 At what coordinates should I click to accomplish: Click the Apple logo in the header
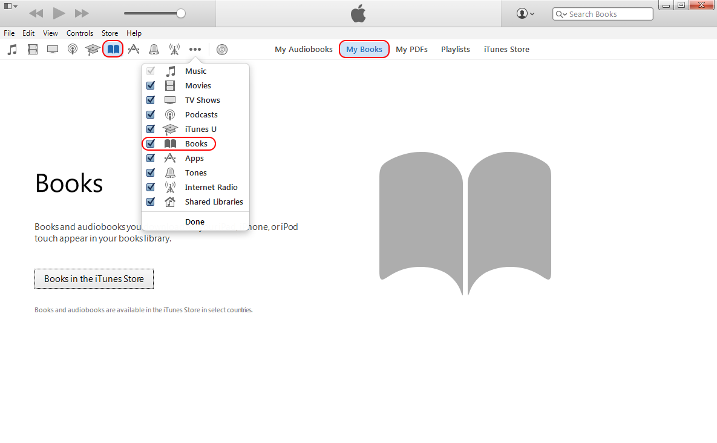358,13
